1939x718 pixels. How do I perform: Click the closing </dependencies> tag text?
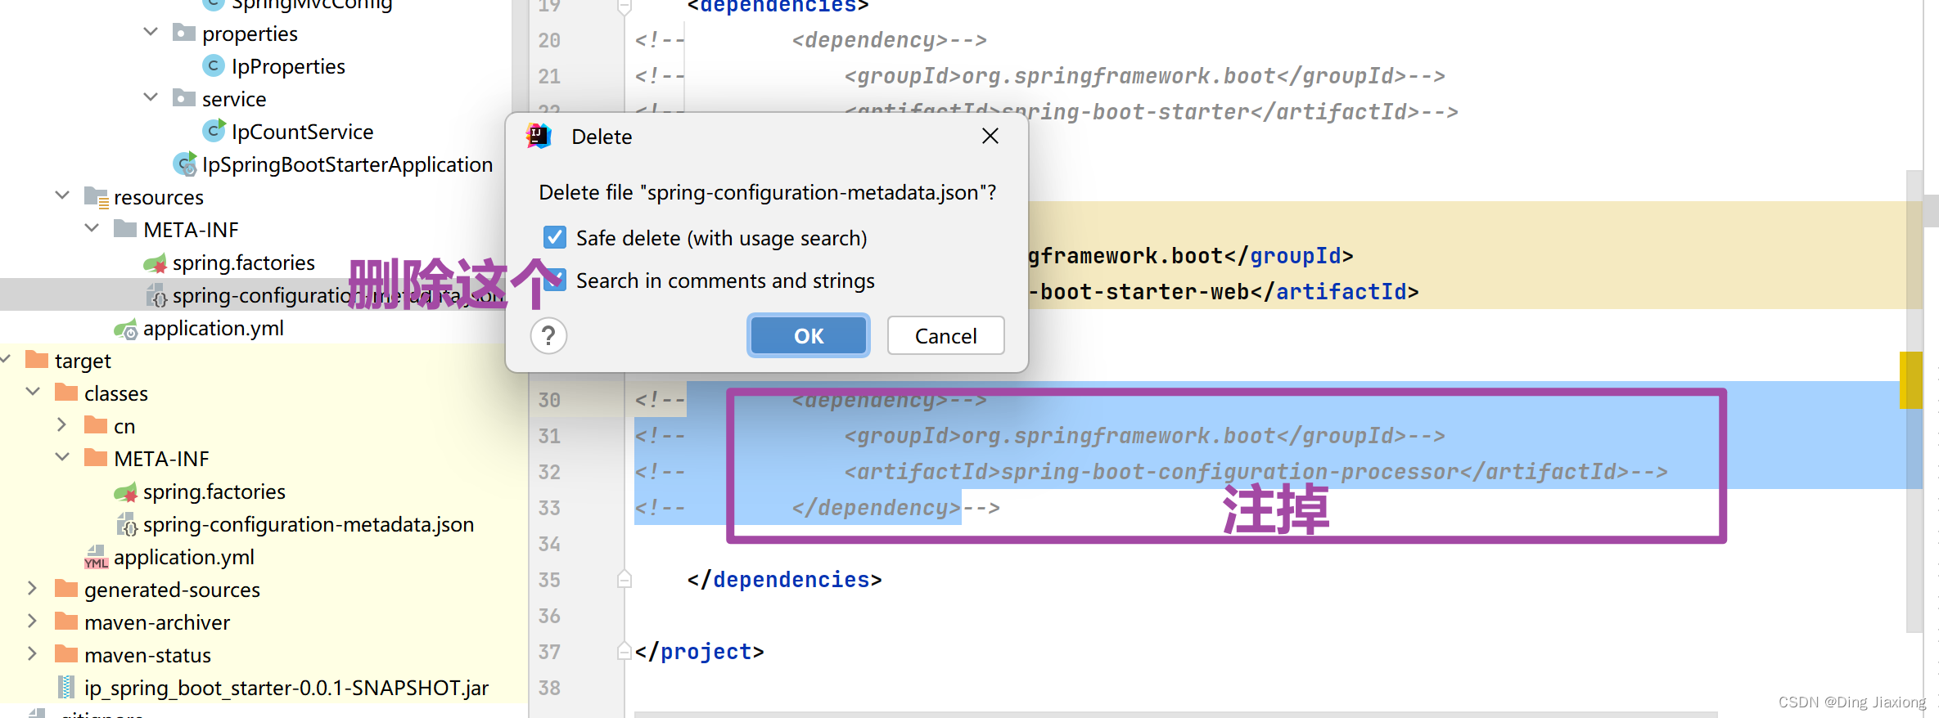(784, 580)
